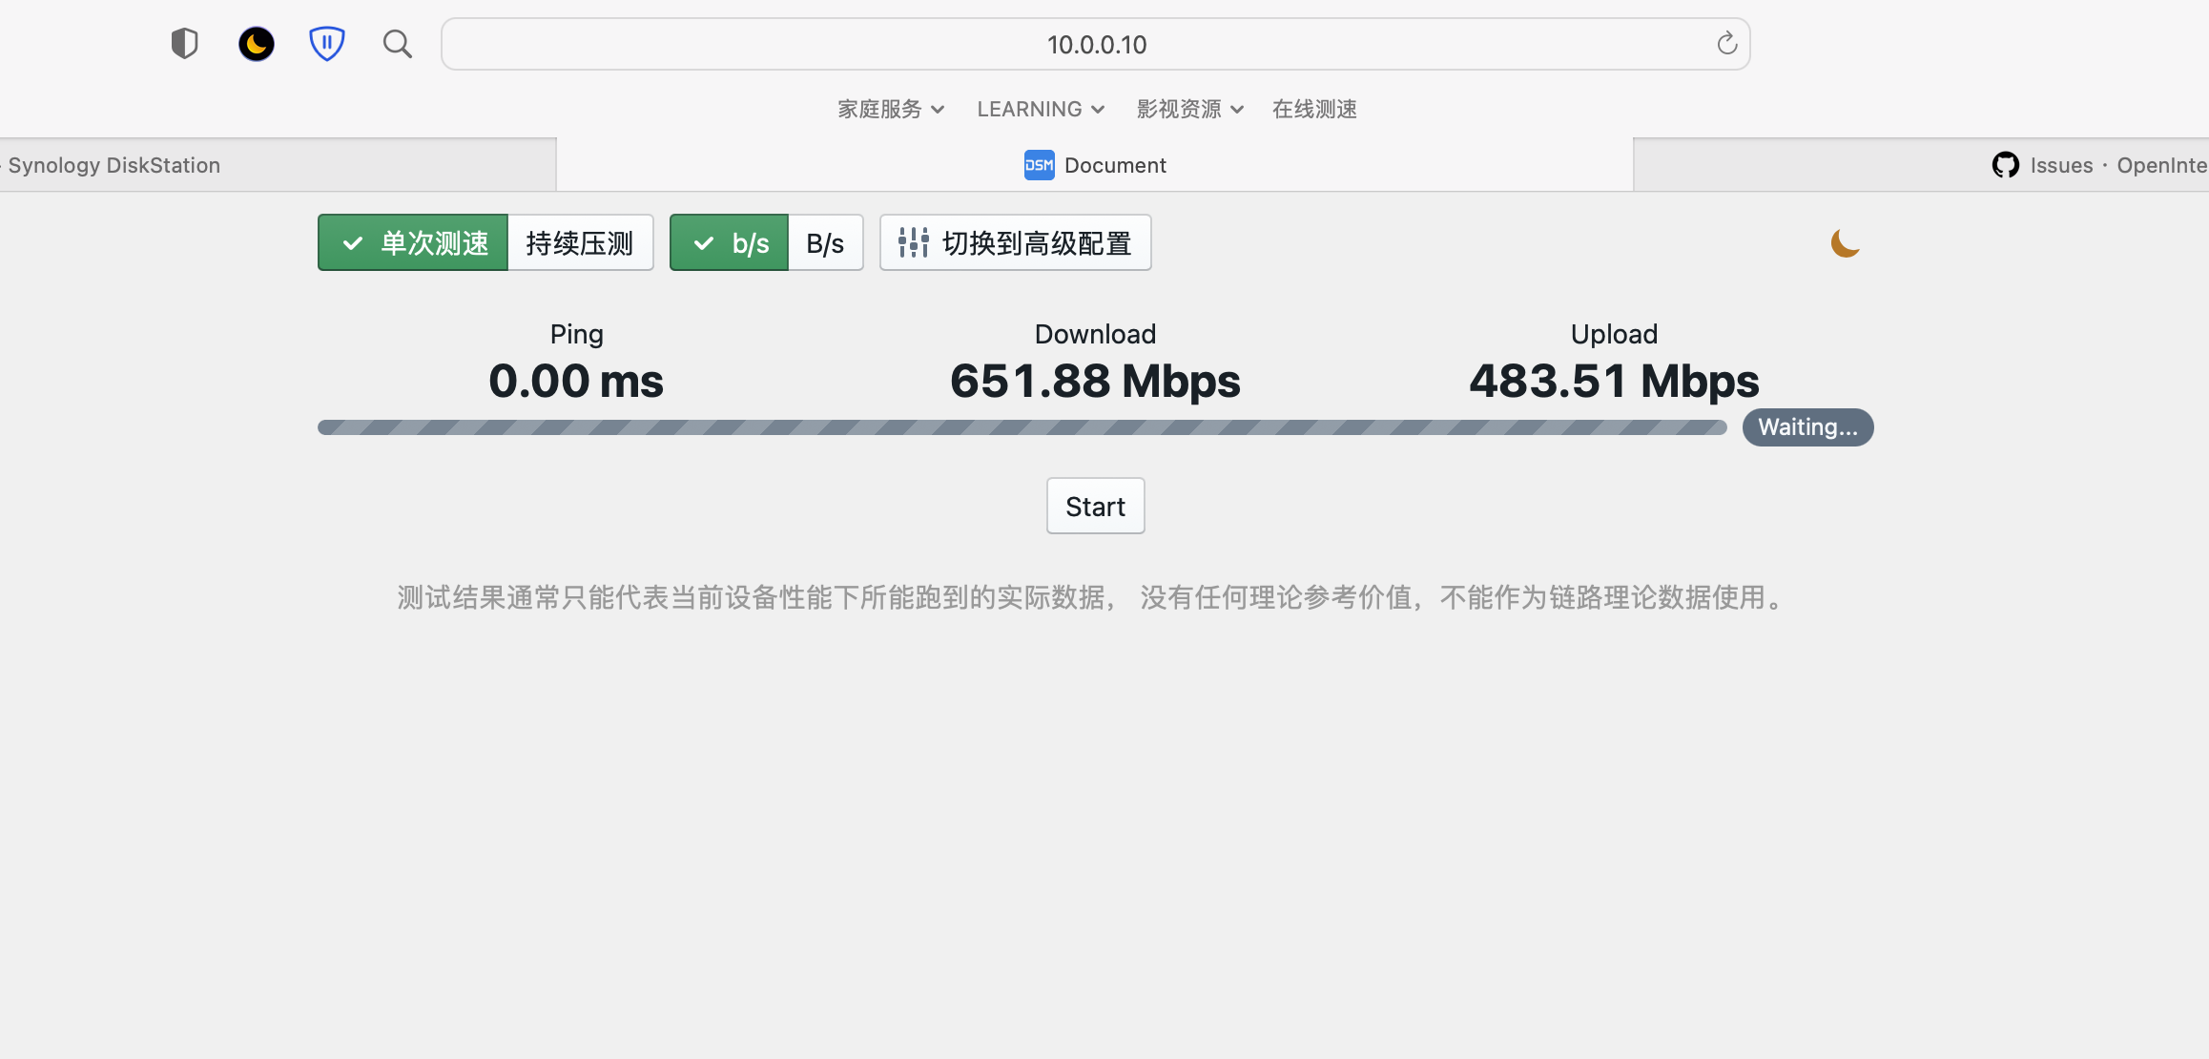Viewport: 2209px width, 1059px height.
Task: Expand the 影视资源 dropdown
Action: (1187, 109)
